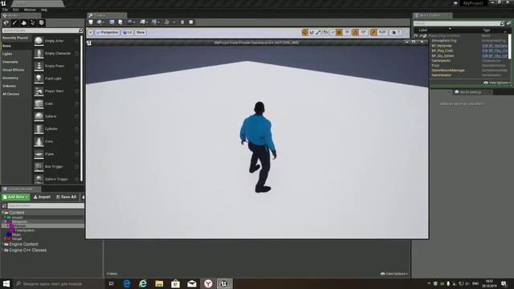Click the Empty Actor placement icon
The image size is (514, 289).
coord(39,41)
